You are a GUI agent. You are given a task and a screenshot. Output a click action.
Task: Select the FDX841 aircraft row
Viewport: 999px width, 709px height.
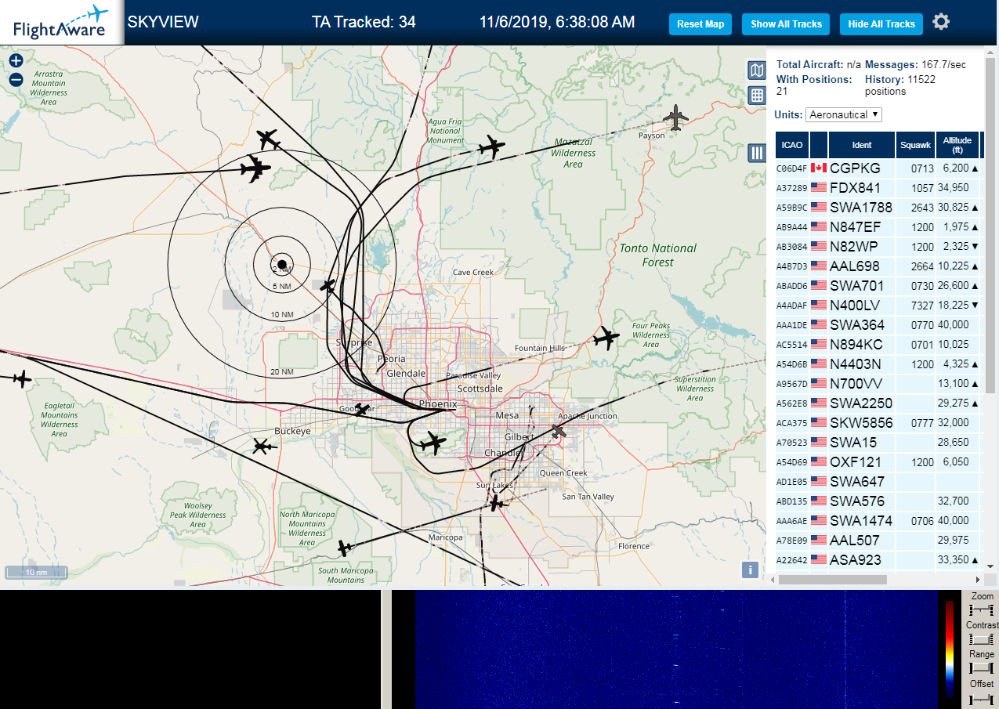[x=878, y=187]
